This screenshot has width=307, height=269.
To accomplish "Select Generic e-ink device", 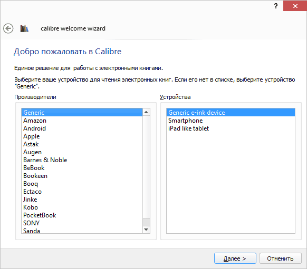I will pos(231,113).
